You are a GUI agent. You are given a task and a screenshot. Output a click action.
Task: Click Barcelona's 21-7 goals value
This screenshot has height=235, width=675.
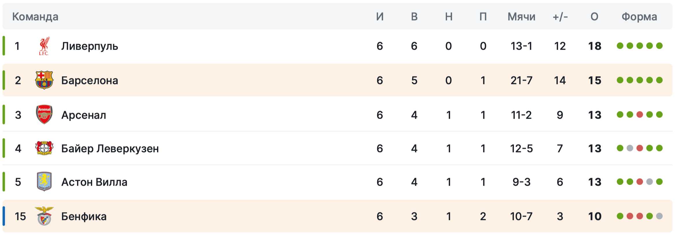point(521,80)
